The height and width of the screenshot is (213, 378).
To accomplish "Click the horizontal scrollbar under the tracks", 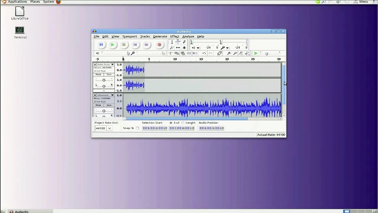I will tap(187, 119).
